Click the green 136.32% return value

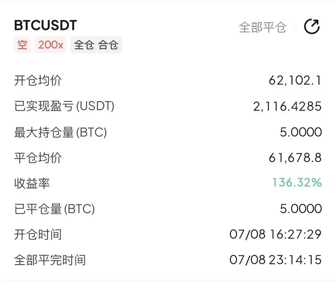point(297,183)
